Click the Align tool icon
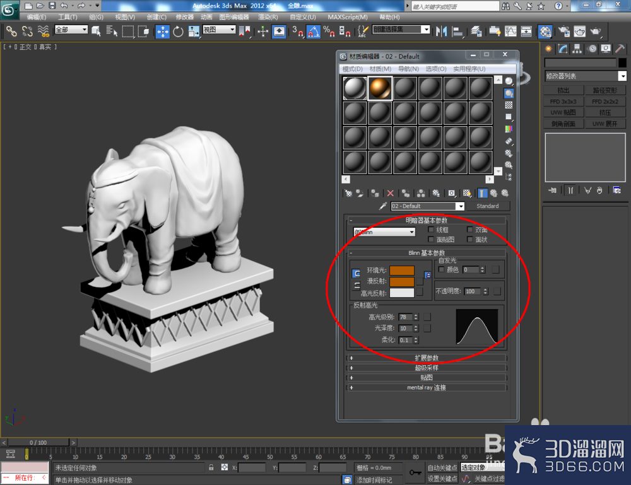The height and width of the screenshot is (485, 631). pyautogui.click(x=457, y=32)
